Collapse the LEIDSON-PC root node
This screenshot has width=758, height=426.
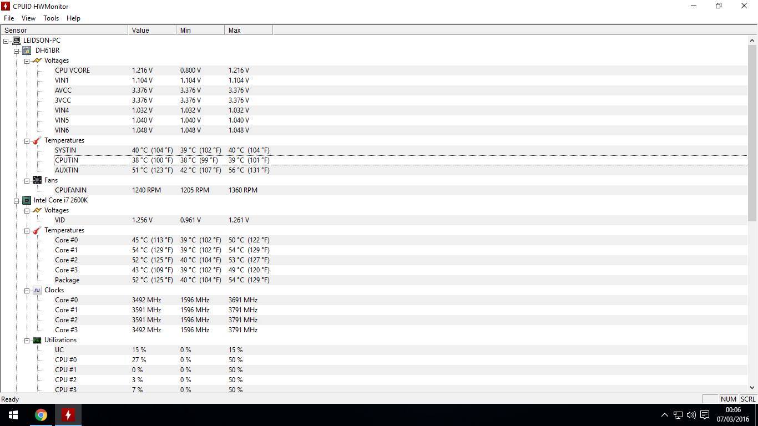(x=6, y=40)
